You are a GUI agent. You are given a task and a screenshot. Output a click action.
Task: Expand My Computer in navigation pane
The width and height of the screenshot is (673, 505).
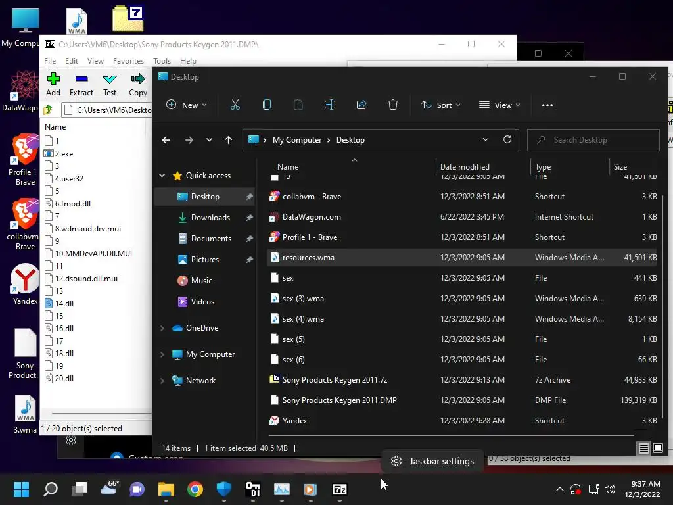point(162,354)
